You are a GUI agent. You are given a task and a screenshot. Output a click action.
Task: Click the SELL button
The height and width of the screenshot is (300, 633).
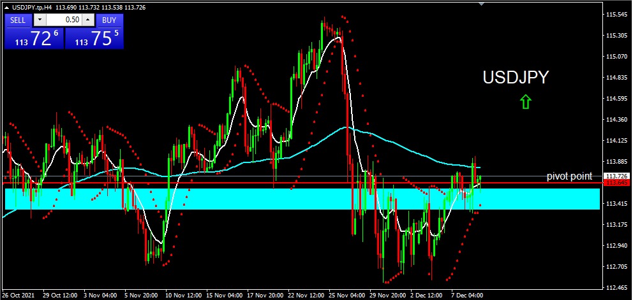pyautogui.click(x=18, y=20)
